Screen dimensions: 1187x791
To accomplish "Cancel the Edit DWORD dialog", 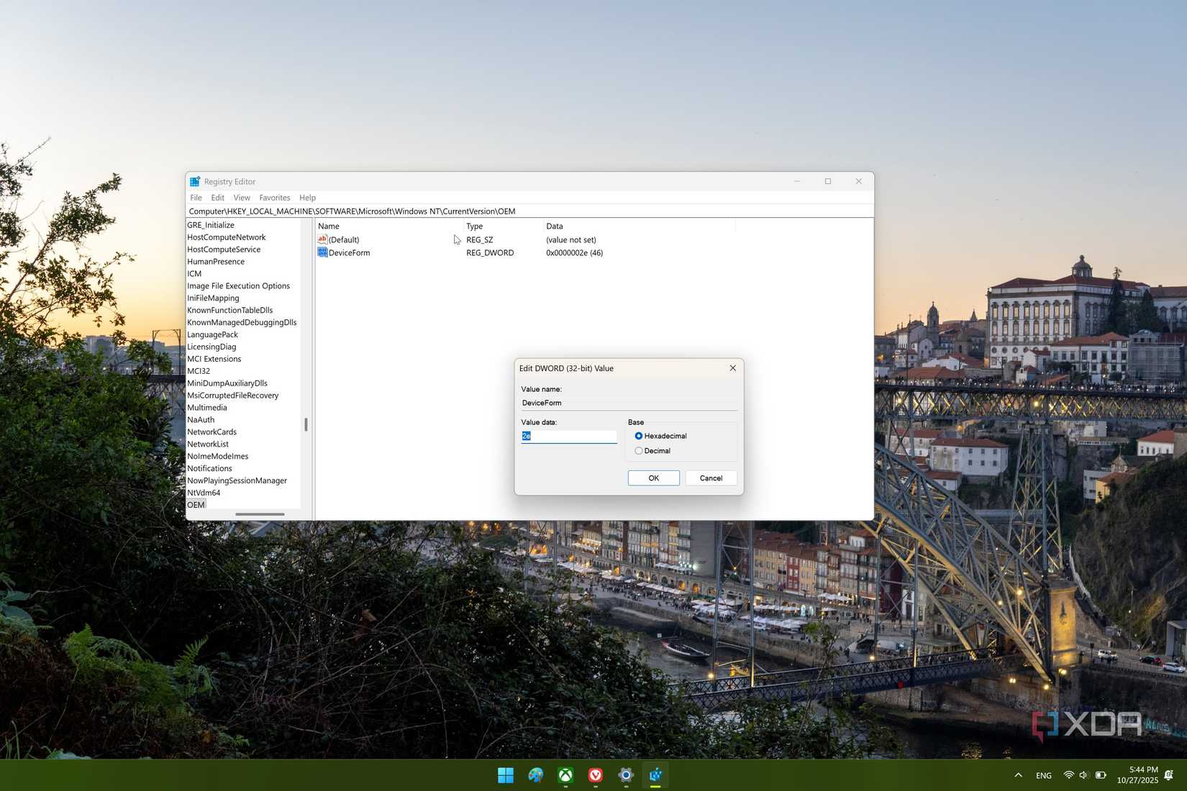I will coord(711,478).
